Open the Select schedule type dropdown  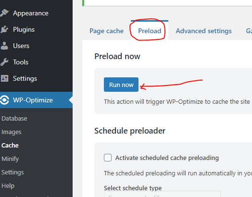[163, 194]
